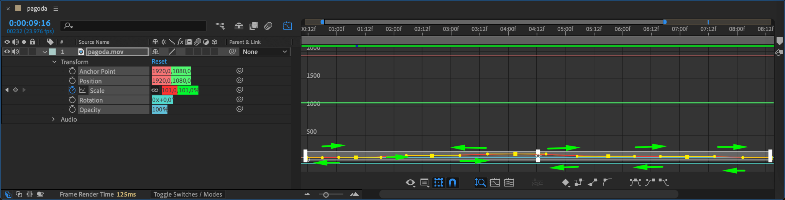Open graph editor show properties eye menu
Screen dimensions: 785x200
coord(411,183)
